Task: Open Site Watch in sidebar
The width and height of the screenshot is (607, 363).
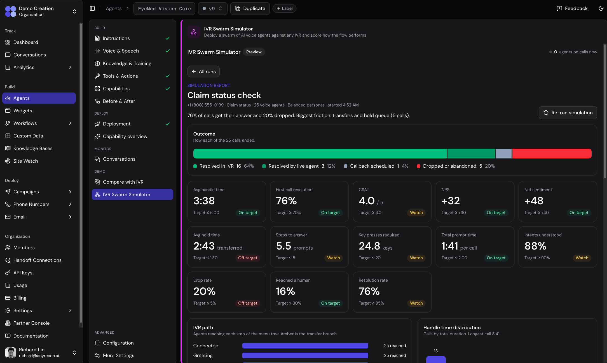Action: pos(39,161)
